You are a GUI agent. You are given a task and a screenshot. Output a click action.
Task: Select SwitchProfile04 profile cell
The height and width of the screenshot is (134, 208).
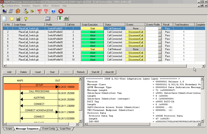[x=55, y=39]
